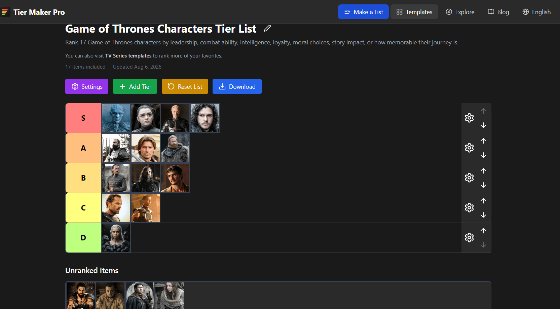560x309 pixels.
Task: Click the Reset List button
Action: (x=185, y=86)
